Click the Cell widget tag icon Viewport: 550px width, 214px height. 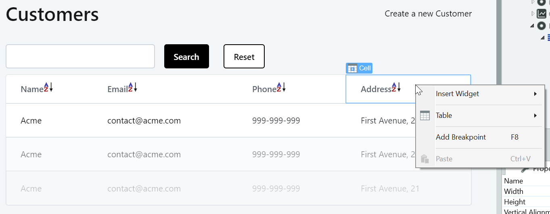tap(352, 68)
